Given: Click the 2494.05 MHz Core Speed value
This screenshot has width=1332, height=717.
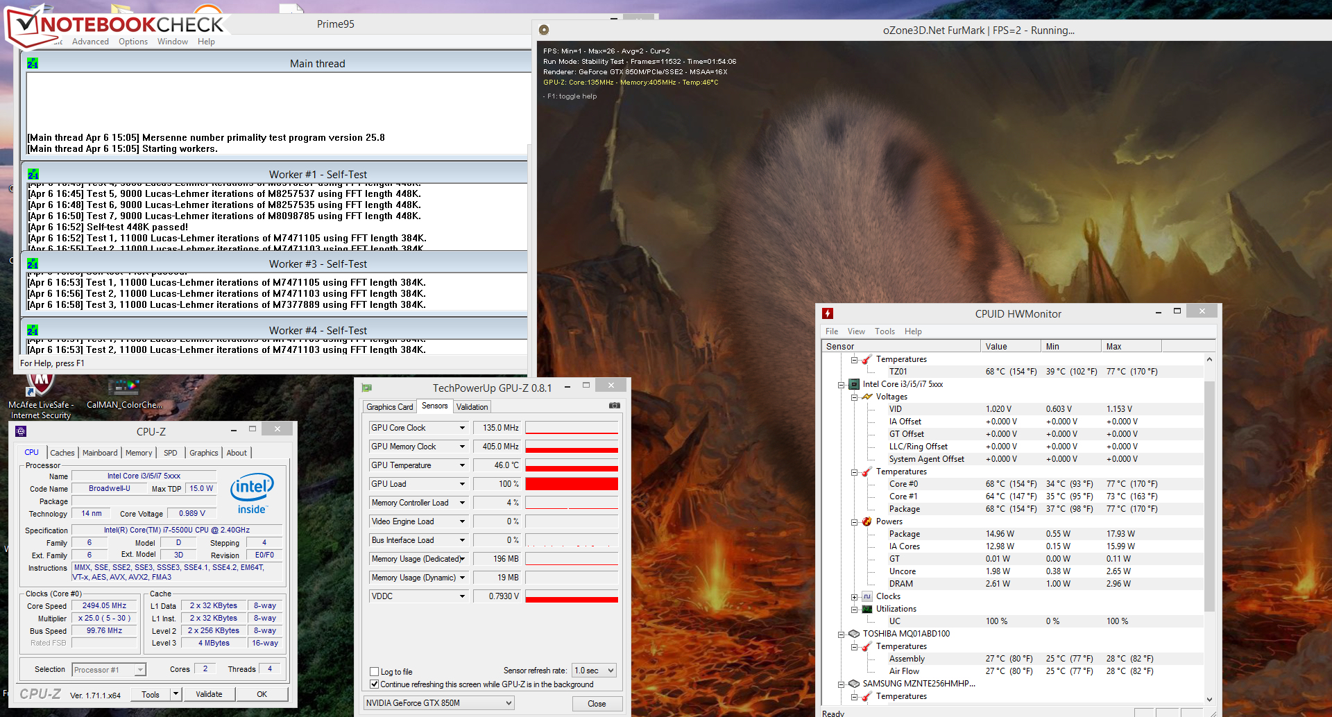Looking at the screenshot, I should (x=105, y=606).
